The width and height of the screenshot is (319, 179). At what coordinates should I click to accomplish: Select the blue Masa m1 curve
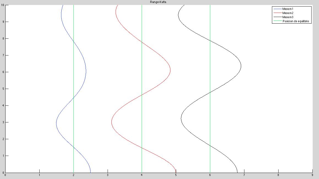86,71
